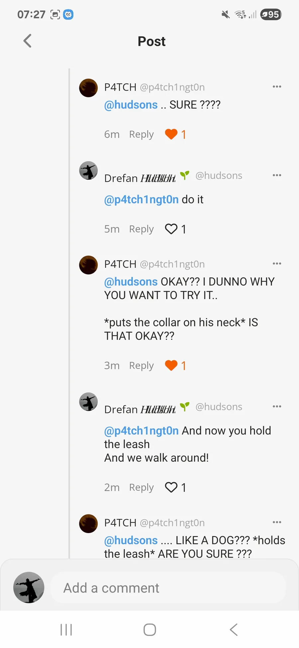Open @p4tch1ngt0n mention in "do it" comment
This screenshot has width=299, height=648.
pyautogui.click(x=142, y=200)
